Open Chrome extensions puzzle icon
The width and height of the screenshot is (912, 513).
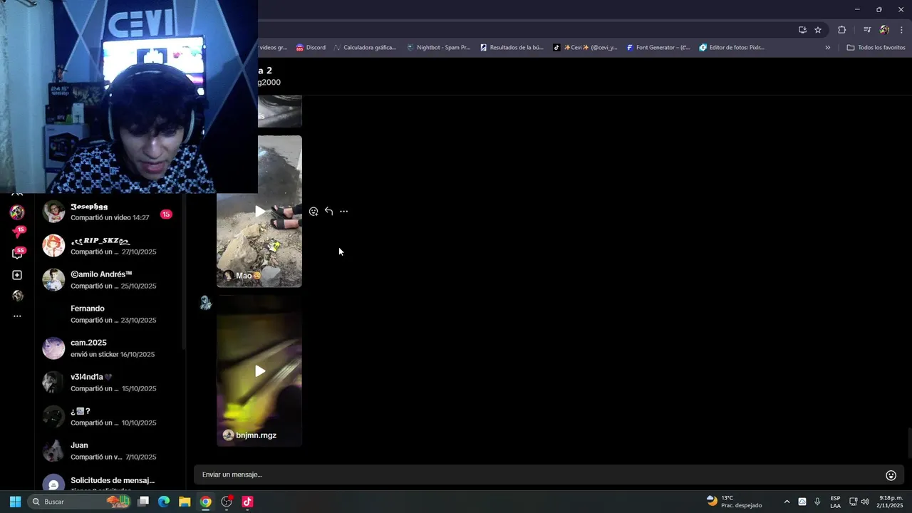842,30
